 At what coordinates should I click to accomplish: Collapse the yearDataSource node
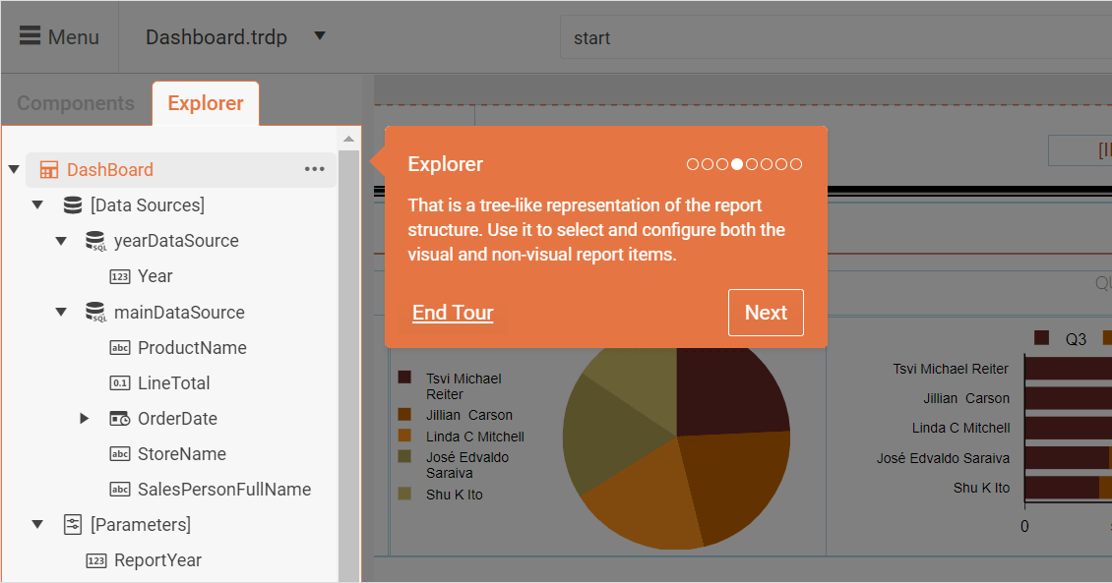pos(62,241)
